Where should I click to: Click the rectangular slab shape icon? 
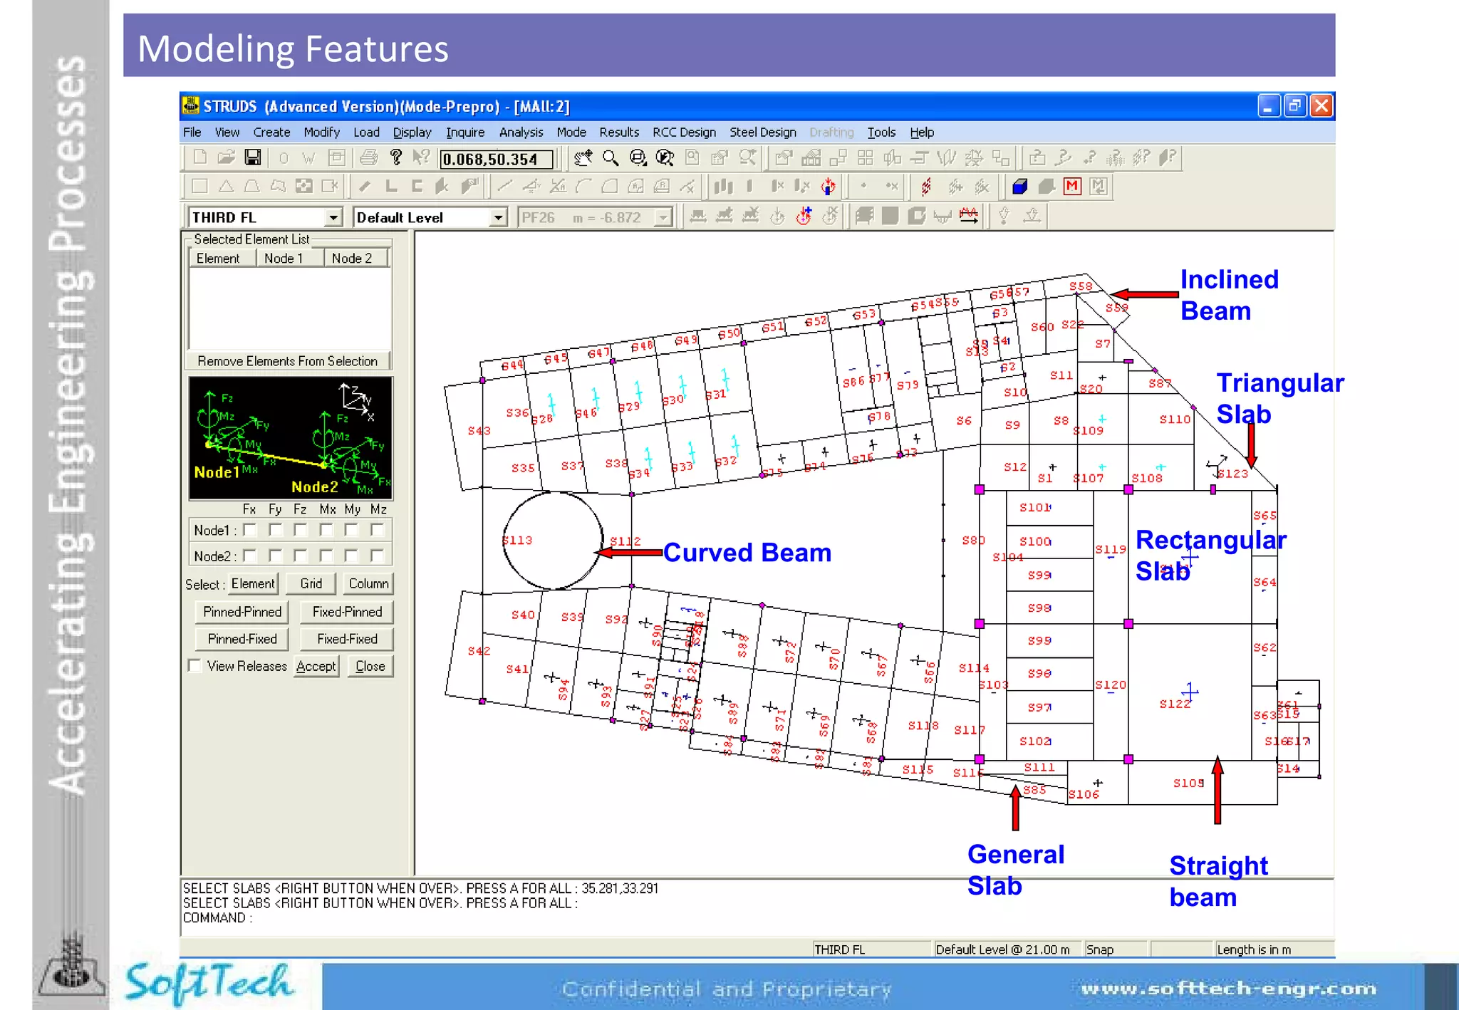tap(200, 187)
